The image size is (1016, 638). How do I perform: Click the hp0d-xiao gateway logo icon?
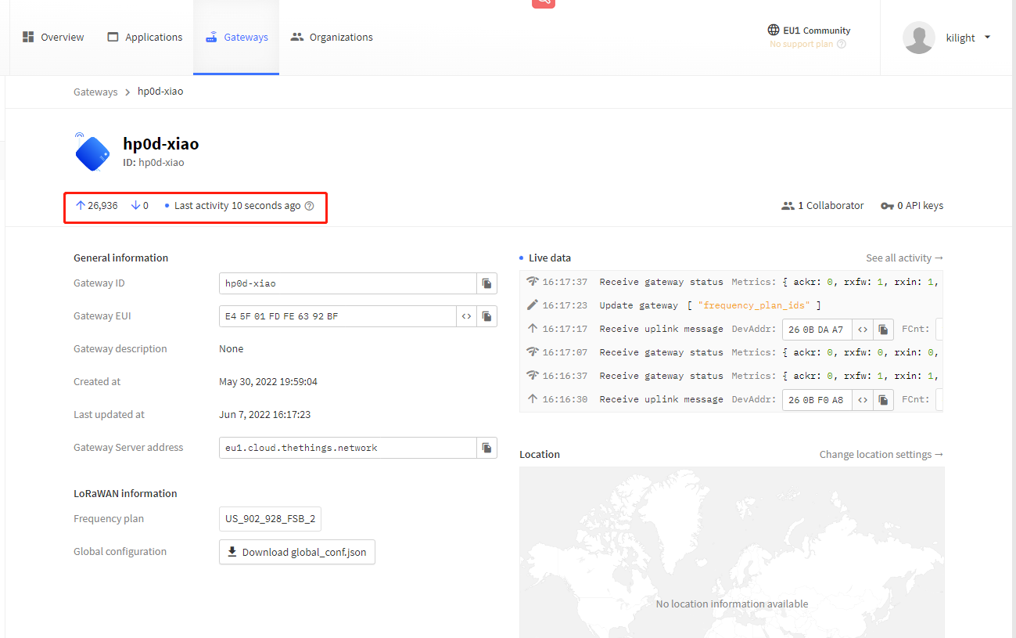point(92,152)
